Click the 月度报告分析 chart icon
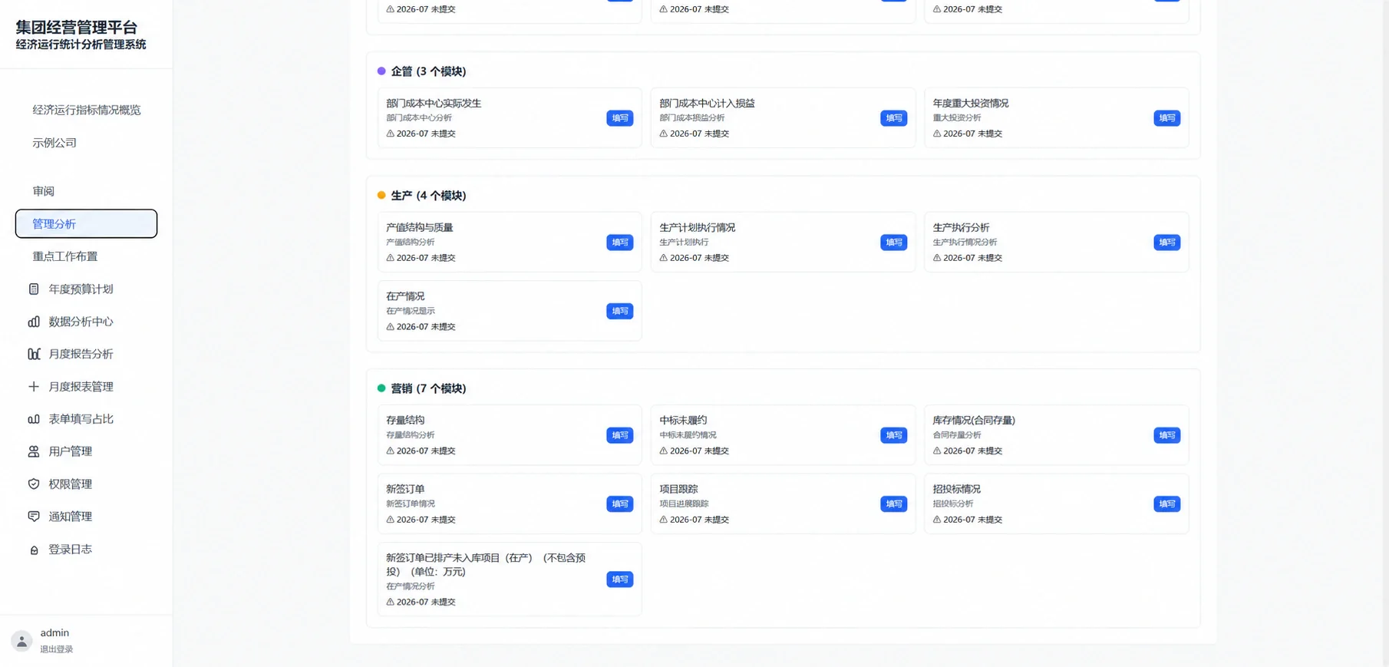This screenshot has height=667, width=1389. (34, 354)
